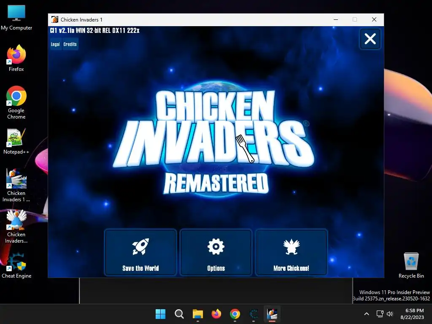This screenshot has height=324, width=432.
Task: Select the Cheat Engine desktop shortcut
Action: 16,266
